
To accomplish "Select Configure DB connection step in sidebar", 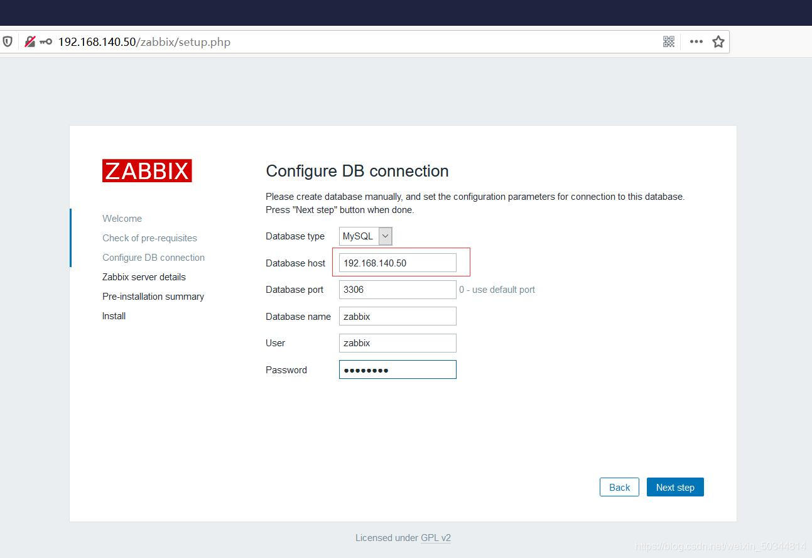I will pyautogui.click(x=153, y=258).
